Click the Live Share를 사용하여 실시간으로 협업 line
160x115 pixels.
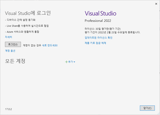point(27,26)
